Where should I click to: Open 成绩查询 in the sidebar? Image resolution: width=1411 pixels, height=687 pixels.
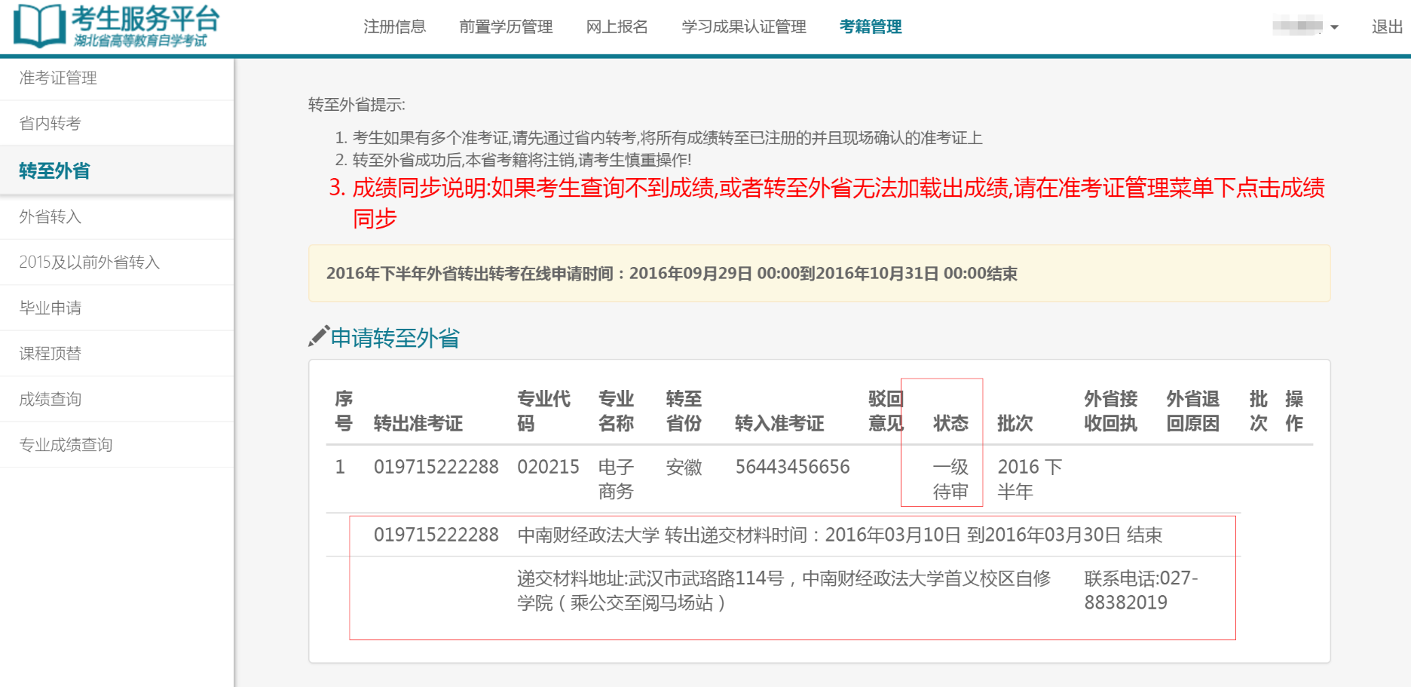(117, 399)
